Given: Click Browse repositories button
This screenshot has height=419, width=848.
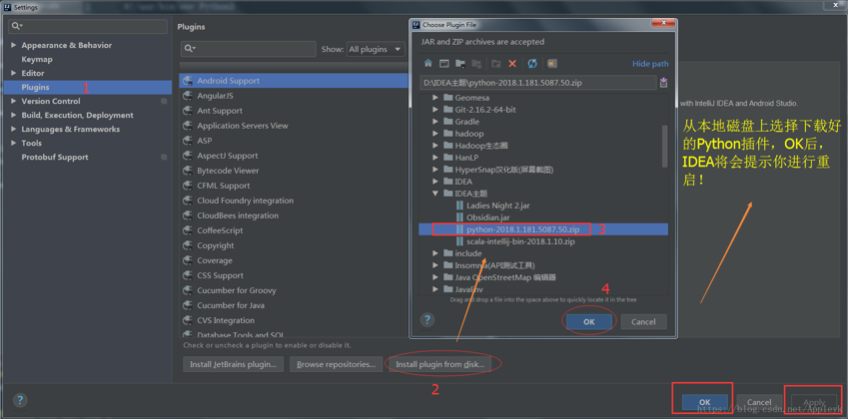Looking at the screenshot, I should click(x=337, y=364).
